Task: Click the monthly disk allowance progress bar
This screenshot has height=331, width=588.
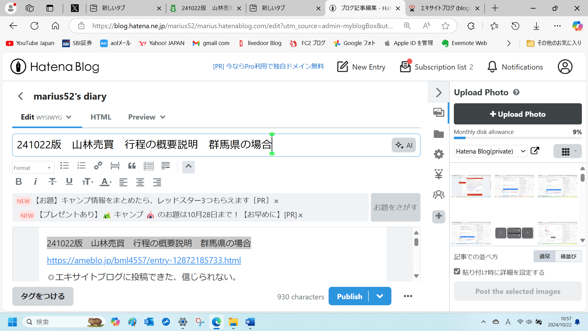Action: (518, 138)
